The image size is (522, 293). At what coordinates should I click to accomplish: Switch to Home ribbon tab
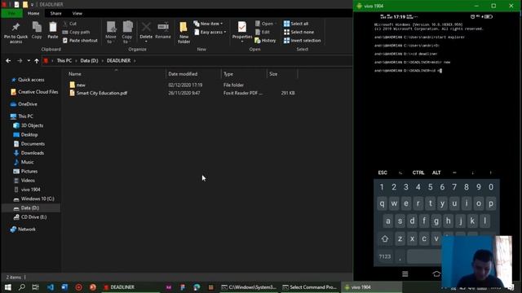click(33, 14)
